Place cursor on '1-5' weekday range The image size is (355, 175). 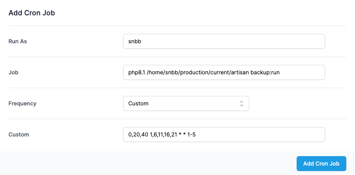tap(192, 134)
